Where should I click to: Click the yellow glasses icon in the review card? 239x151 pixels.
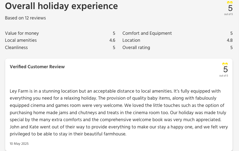tap(225, 64)
